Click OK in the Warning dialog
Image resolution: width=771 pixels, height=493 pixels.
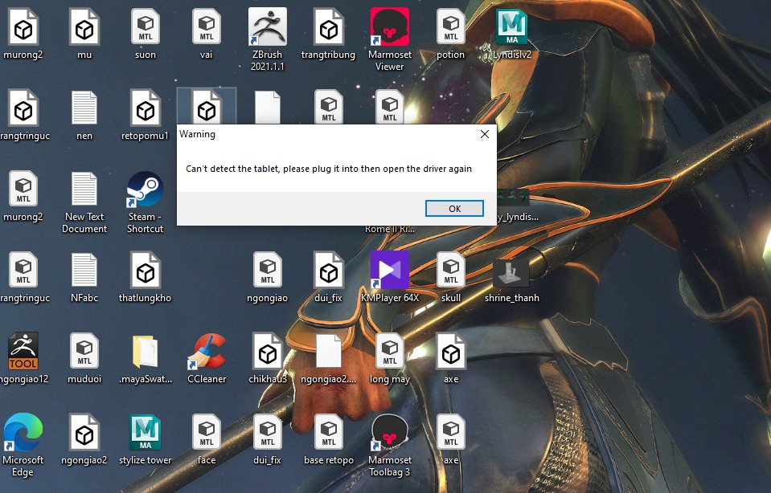454,209
